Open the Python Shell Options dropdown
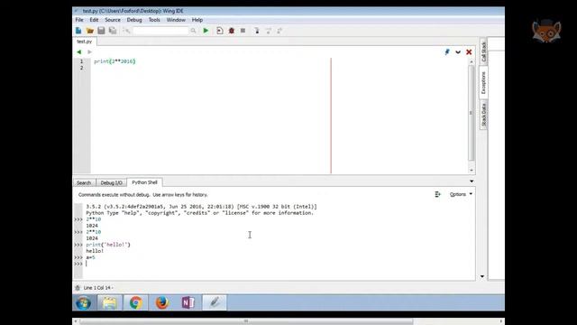This screenshot has height=325, width=577. [461, 194]
